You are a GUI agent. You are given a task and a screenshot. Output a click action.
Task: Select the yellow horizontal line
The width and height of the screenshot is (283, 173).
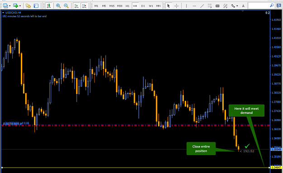click(135, 168)
